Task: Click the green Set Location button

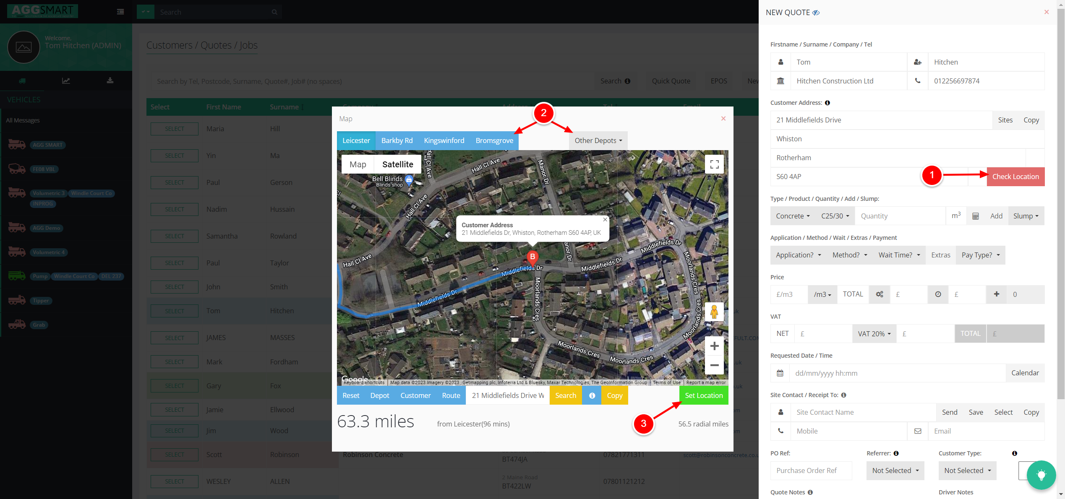Action: [x=704, y=395]
